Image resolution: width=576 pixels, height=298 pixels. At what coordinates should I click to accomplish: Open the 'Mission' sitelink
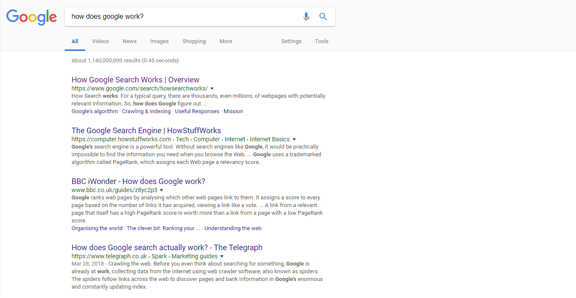click(233, 111)
